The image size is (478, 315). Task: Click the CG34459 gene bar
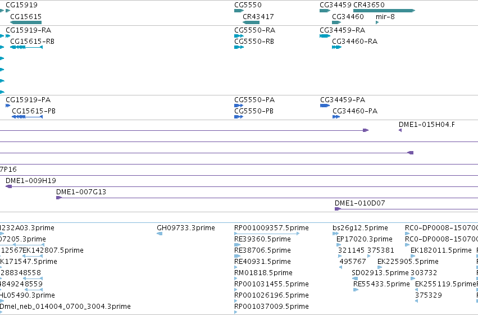click(x=325, y=11)
